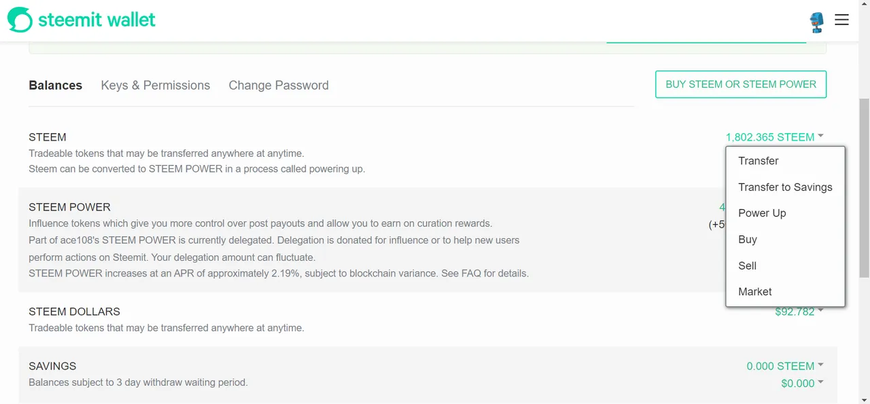The height and width of the screenshot is (404, 870).
Task: Select Power Up in the menu
Action: click(x=762, y=213)
